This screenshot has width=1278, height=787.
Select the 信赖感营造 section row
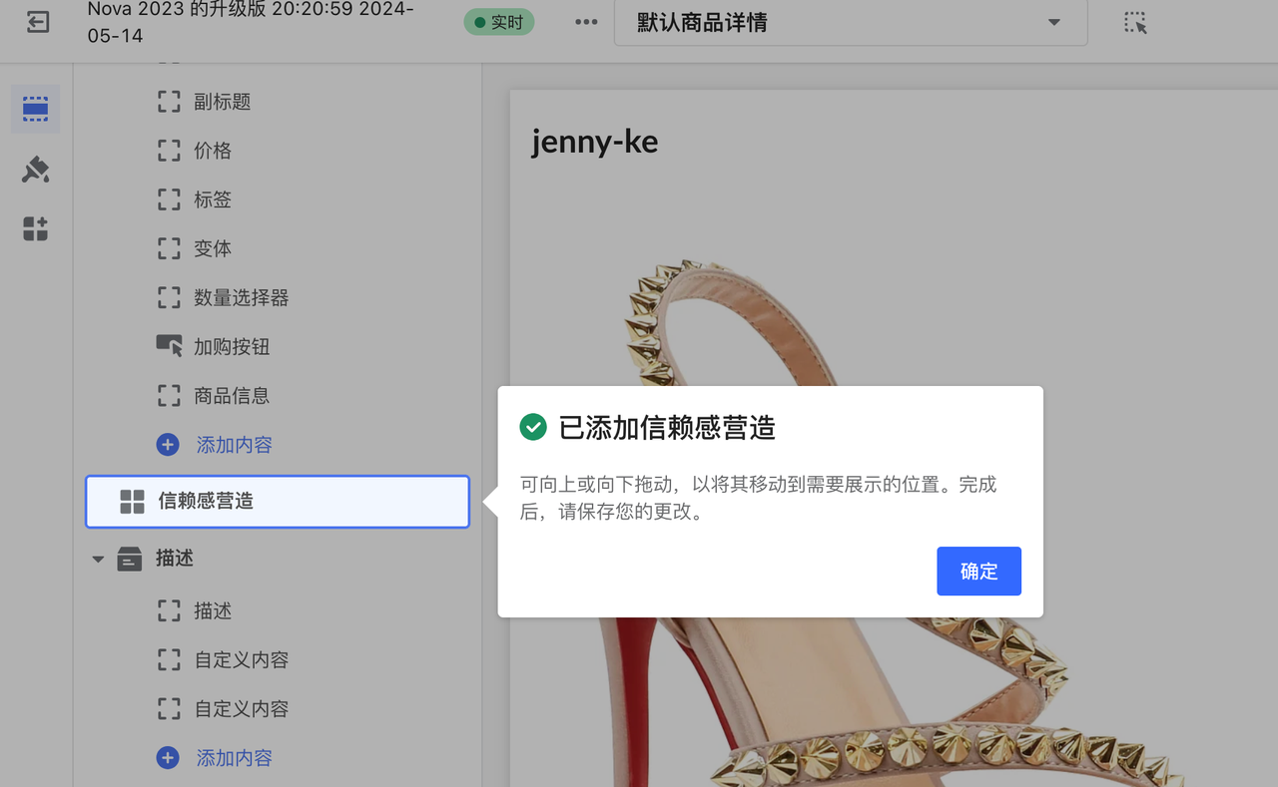[x=278, y=502]
